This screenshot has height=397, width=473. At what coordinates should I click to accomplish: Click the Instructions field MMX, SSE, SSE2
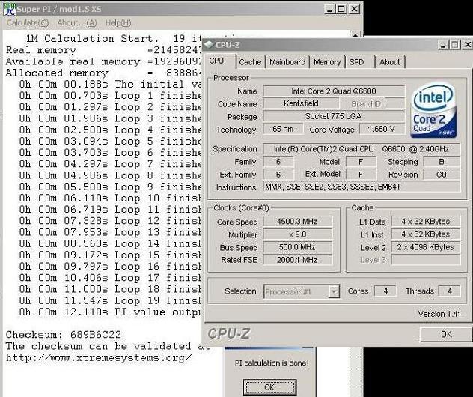pyautogui.click(x=361, y=187)
